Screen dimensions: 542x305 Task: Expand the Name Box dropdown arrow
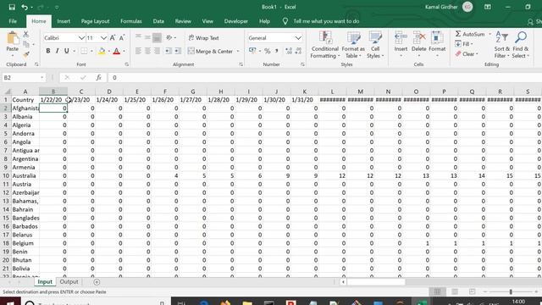[x=41, y=78]
